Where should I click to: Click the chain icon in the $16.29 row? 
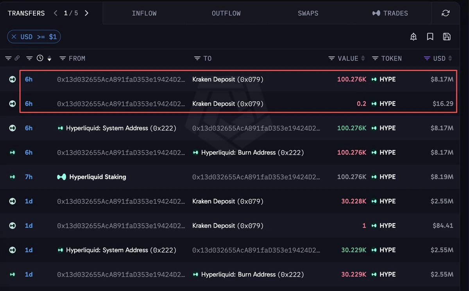point(13,104)
